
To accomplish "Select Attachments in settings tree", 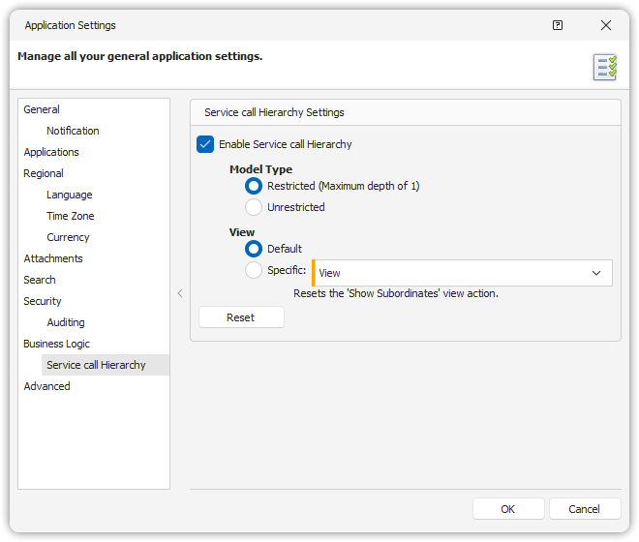I will click(53, 258).
